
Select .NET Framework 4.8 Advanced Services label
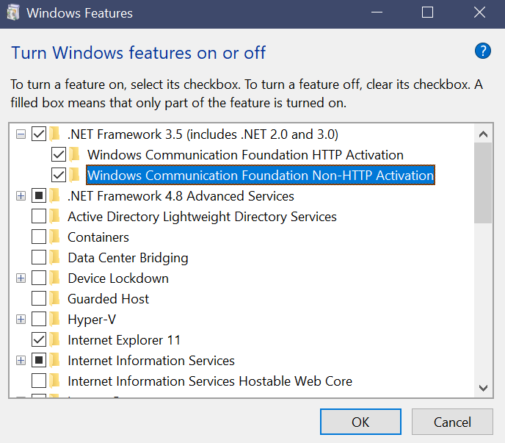(x=181, y=196)
